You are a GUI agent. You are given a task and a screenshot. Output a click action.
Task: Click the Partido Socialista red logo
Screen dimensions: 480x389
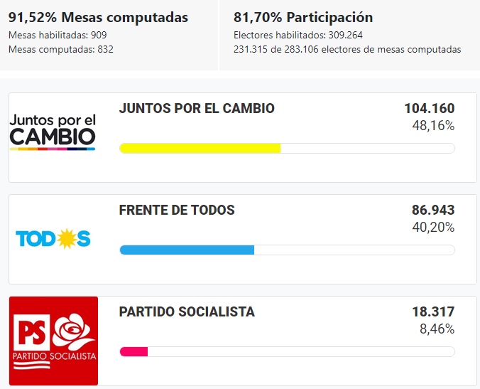(x=53, y=341)
